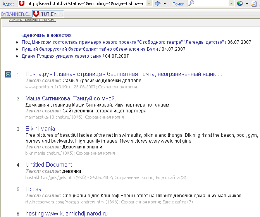Click the Go arrow button beside address

coord(158,3)
